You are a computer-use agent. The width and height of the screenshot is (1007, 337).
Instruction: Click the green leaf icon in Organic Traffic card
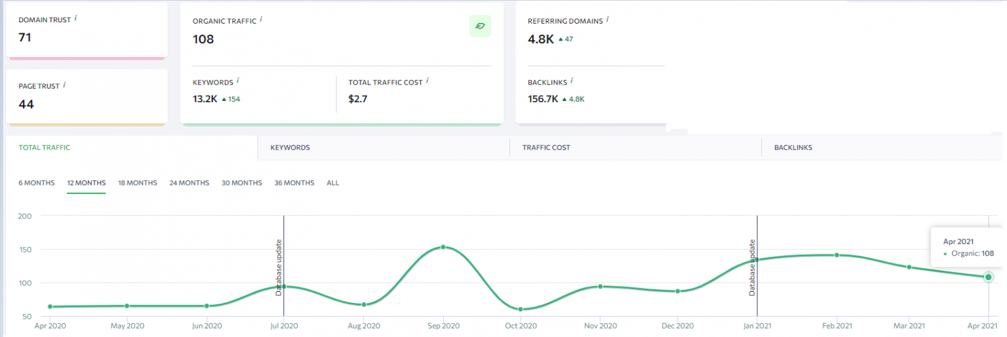tap(480, 26)
